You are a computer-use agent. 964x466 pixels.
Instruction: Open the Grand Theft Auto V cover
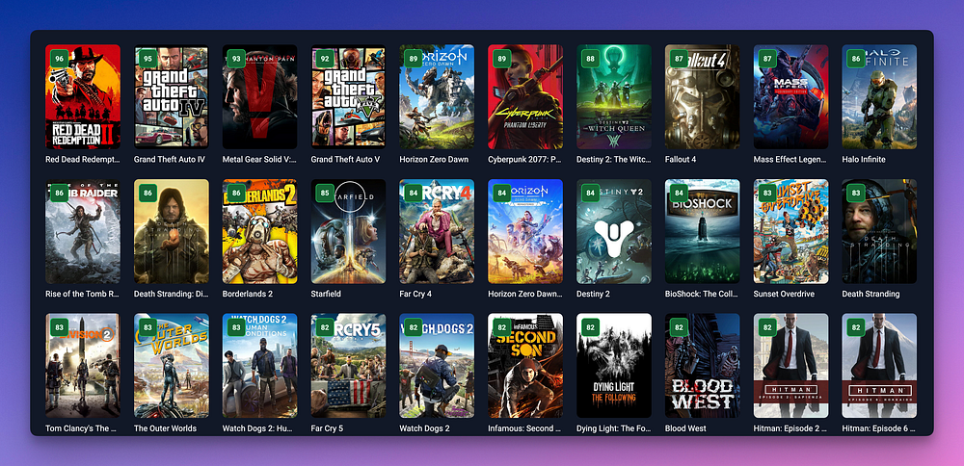(x=349, y=96)
